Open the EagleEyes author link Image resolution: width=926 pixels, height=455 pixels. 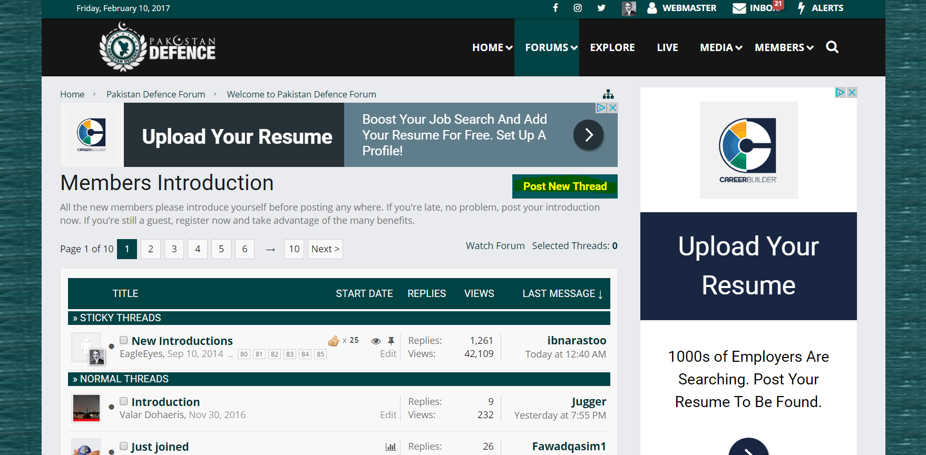[141, 354]
